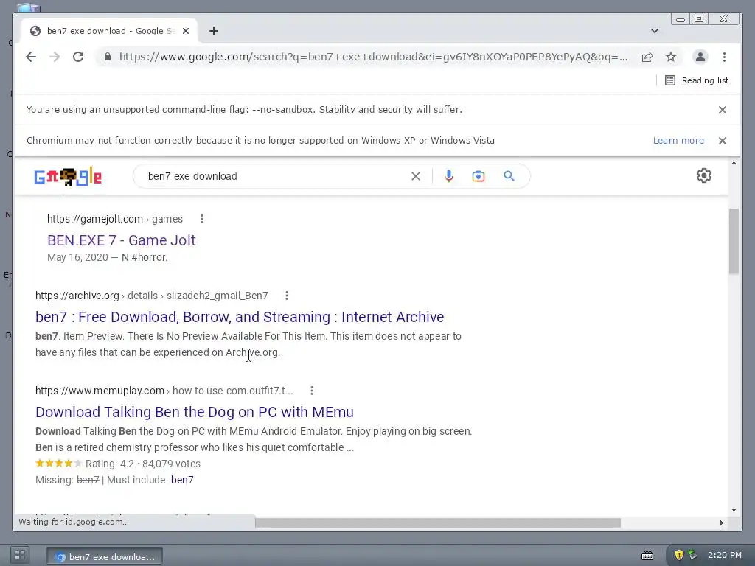Screen dimensions: 755x566
Task: Click the vertical scrollbar thumb
Action: point(734,241)
